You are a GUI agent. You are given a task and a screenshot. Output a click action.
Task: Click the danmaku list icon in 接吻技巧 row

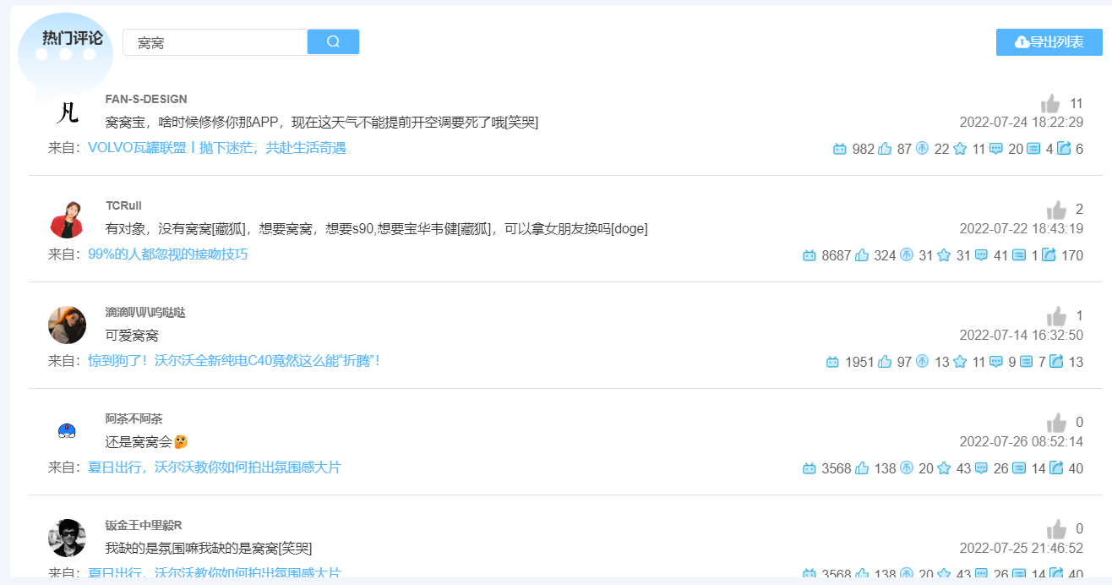1019,255
